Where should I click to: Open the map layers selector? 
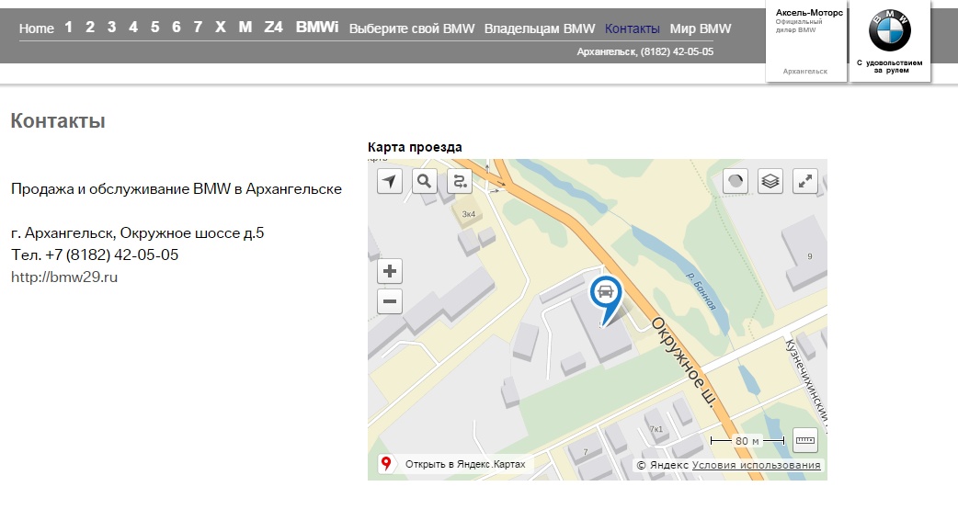770,181
